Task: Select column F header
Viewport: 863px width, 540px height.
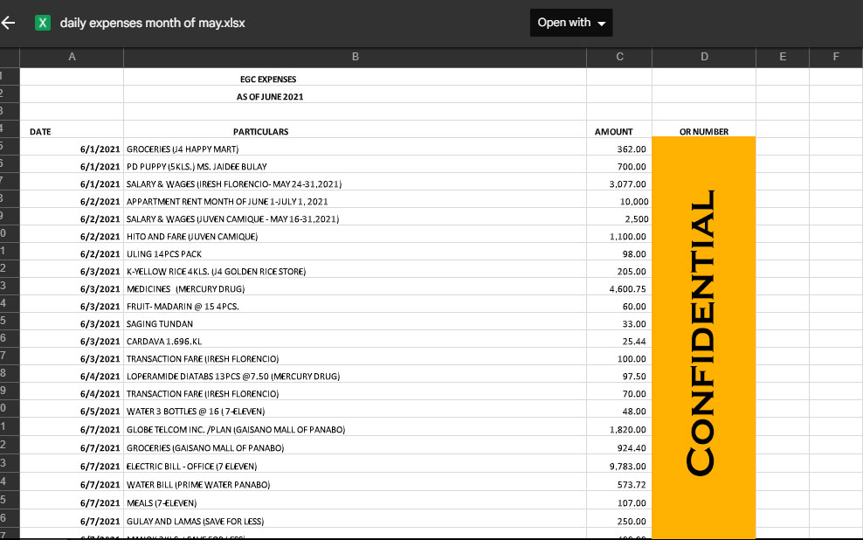Action: (835, 57)
